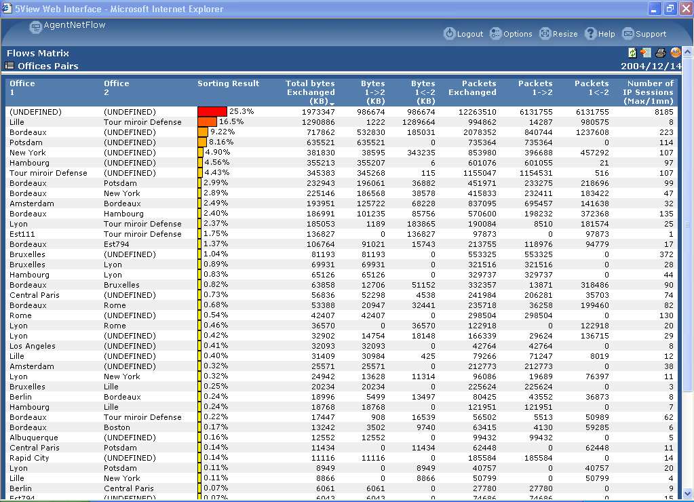The image size is (694, 502).
Task: Click Rapid City office entry
Action: (x=29, y=458)
